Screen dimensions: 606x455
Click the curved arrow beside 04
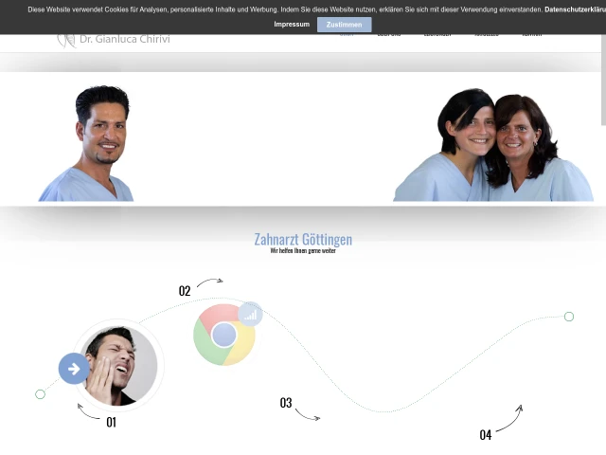click(509, 418)
